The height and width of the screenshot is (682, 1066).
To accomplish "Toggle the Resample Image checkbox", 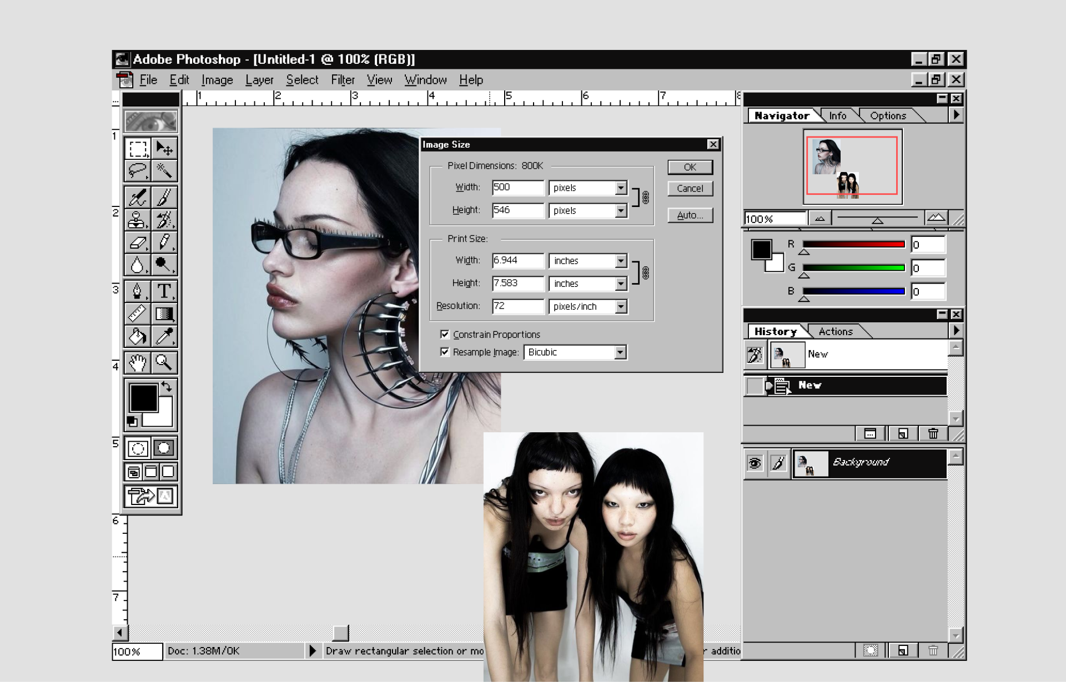I will 445,352.
